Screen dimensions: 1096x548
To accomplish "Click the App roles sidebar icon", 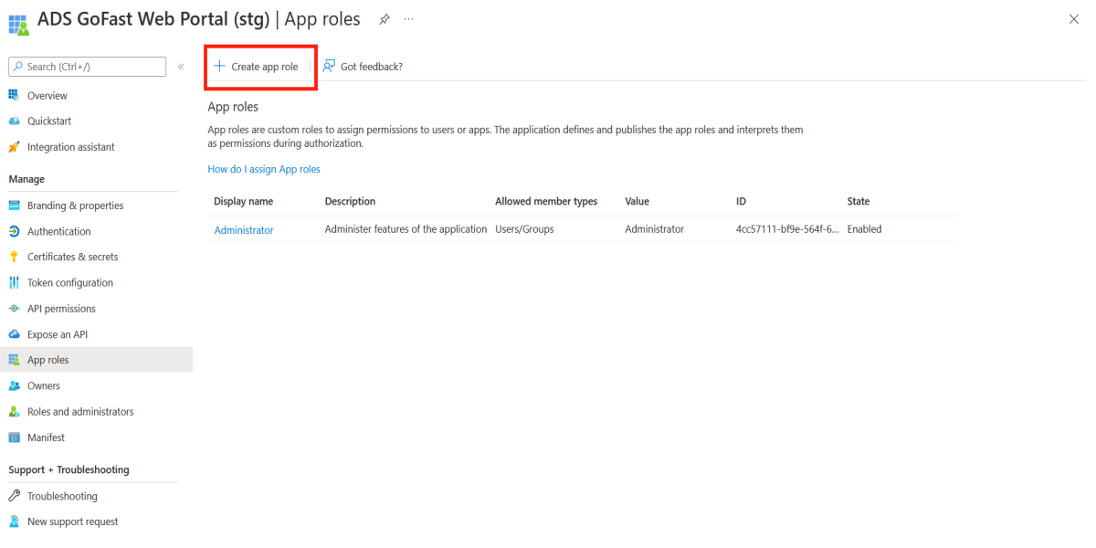I will 14,360.
